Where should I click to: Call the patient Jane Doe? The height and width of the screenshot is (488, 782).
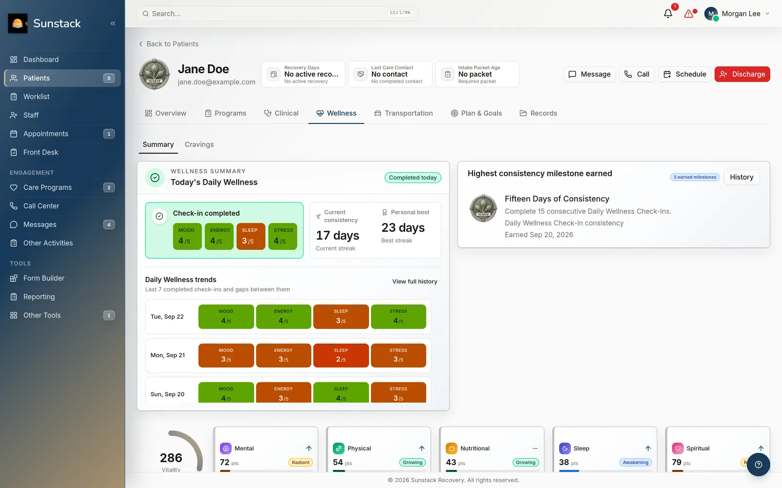click(637, 74)
